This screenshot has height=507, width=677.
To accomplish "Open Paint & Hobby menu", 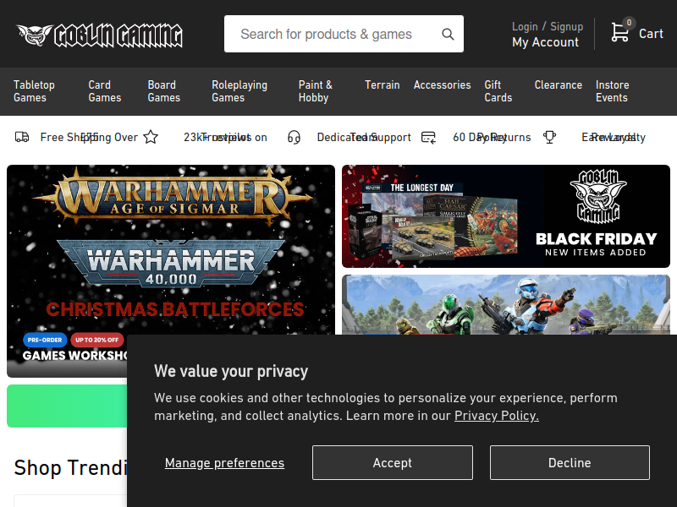I will (315, 91).
